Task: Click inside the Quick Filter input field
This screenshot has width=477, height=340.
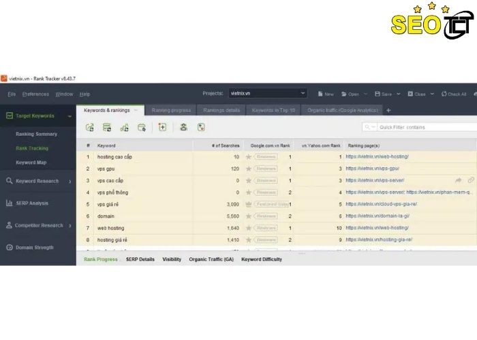Action: (427, 127)
